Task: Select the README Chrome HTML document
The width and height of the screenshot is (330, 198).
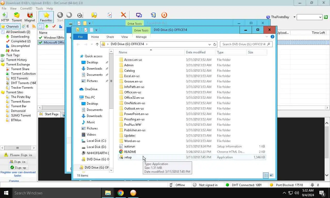Action: [192, 152]
